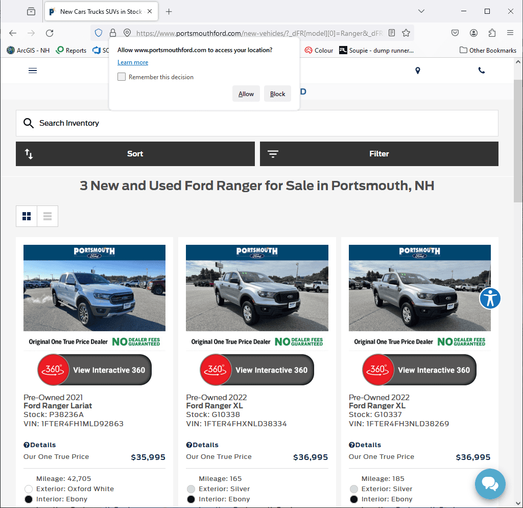Open the Reports bookmark
Image resolution: width=523 pixels, height=508 pixels.
[x=71, y=51]
